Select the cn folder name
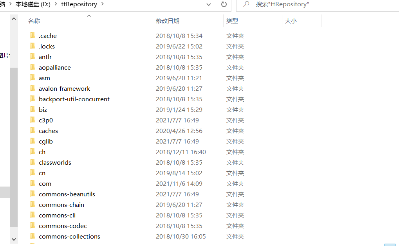399x246 pixels. pos(42,173)
